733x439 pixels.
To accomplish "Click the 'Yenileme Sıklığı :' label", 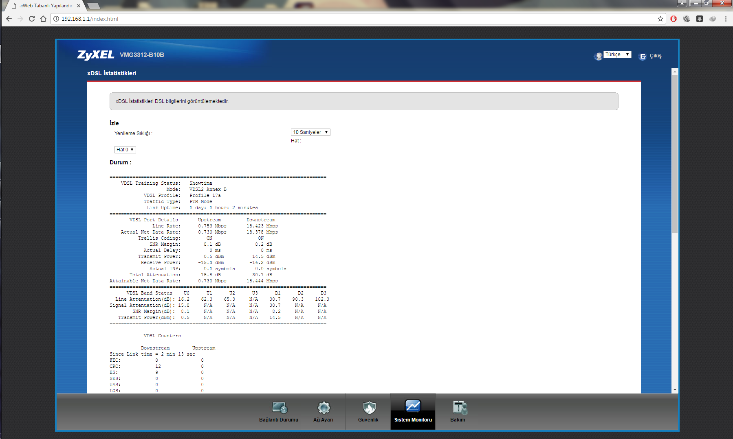I will [x=133, y=133].
